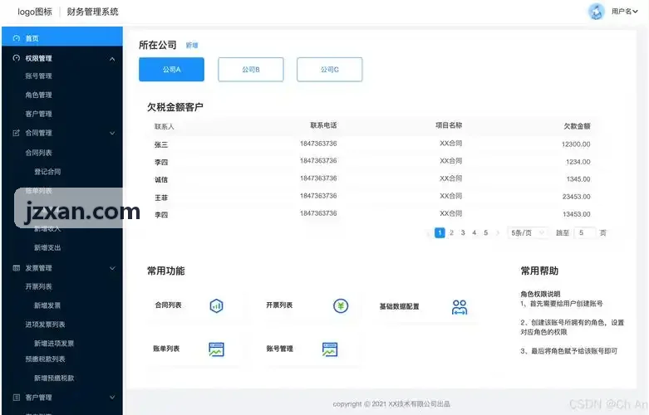Click the 首页 sidebar icon
Viewport: 649px width, 415px height.
[16, 38]
